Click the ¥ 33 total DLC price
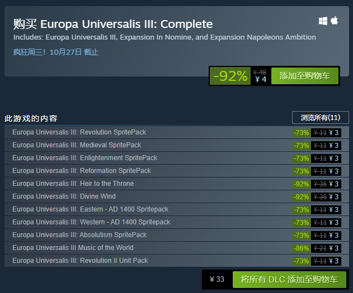The height and width of the screenshot is (293, 353). 216,279
